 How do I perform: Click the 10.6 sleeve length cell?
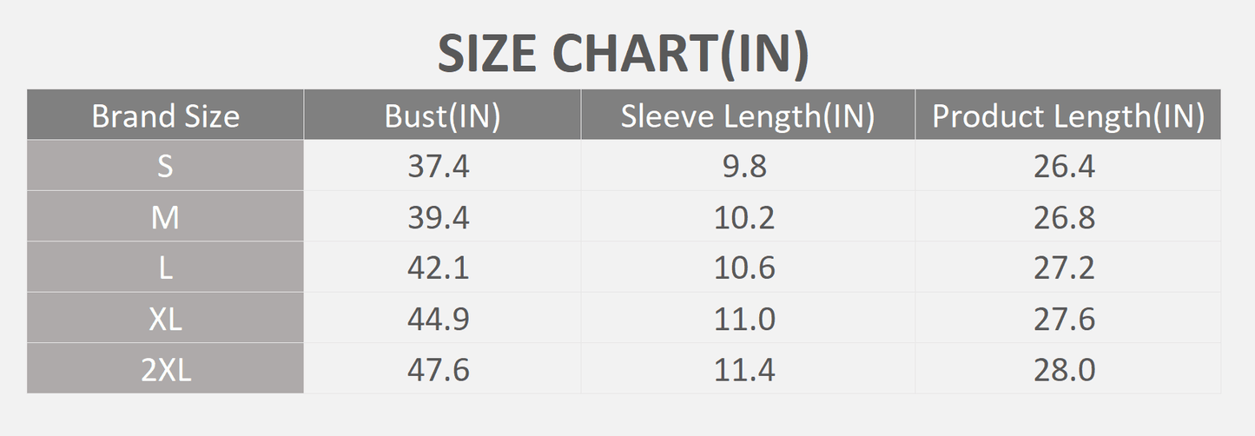pos(748,267)
